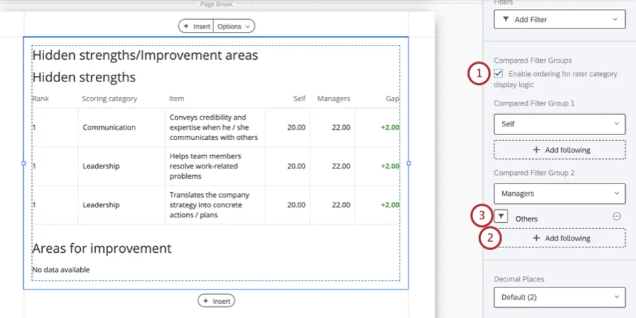Viewport: 636px width, 318px height.
Task: Click the Insert button below the widget
Action: point(216,301)
